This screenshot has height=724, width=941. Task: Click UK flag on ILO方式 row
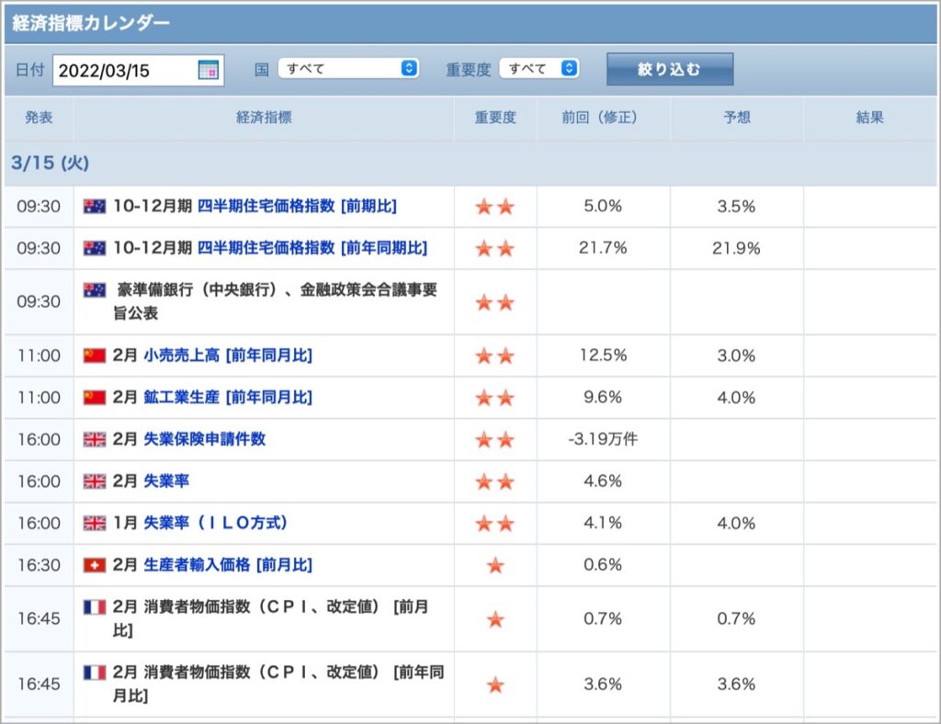pyautogui.click(x=95, y=523)
